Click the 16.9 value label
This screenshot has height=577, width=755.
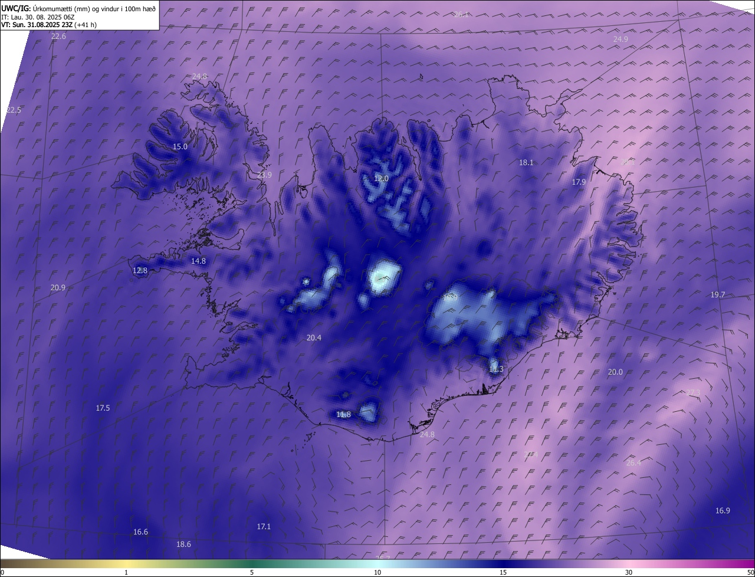723,511
